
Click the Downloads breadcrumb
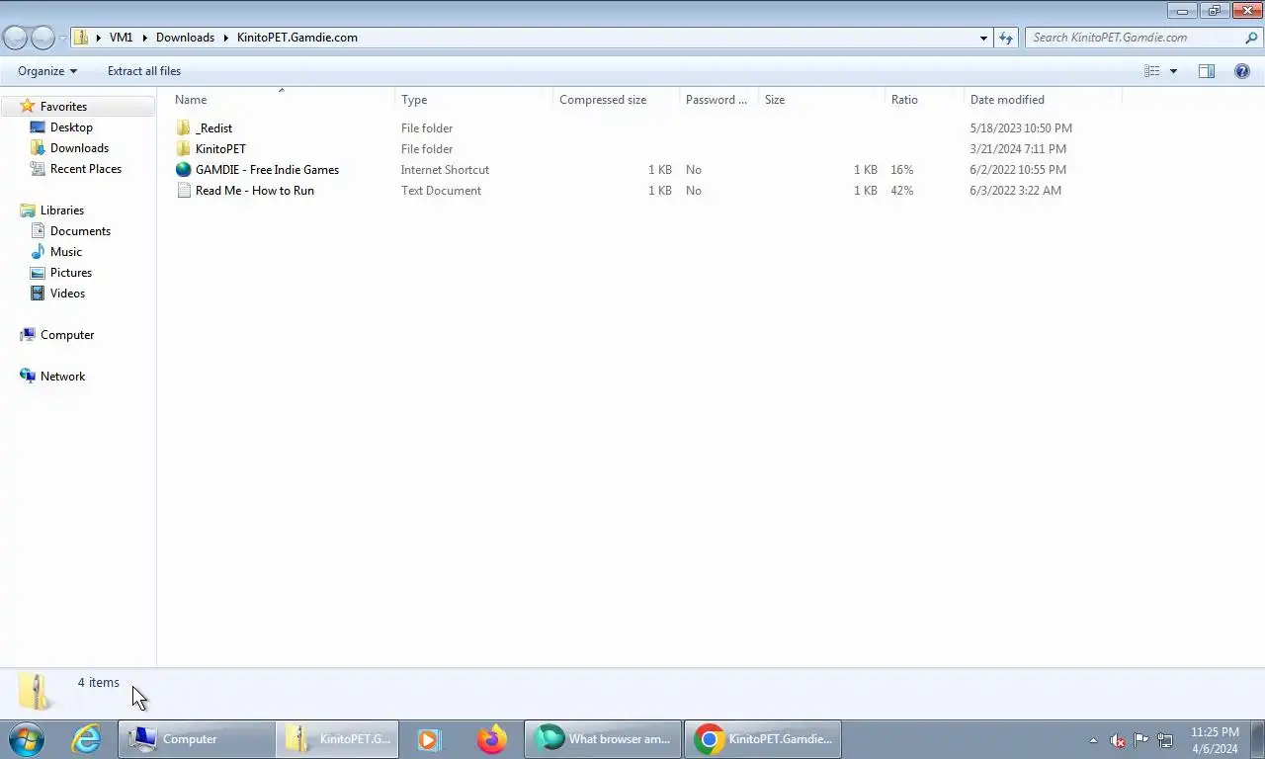coord(185,38)
